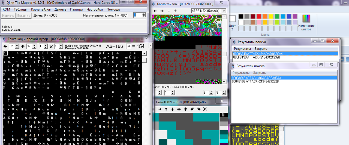Maximize the front search results window
Viewport: 349px width, 145px height.
[321, 65]
